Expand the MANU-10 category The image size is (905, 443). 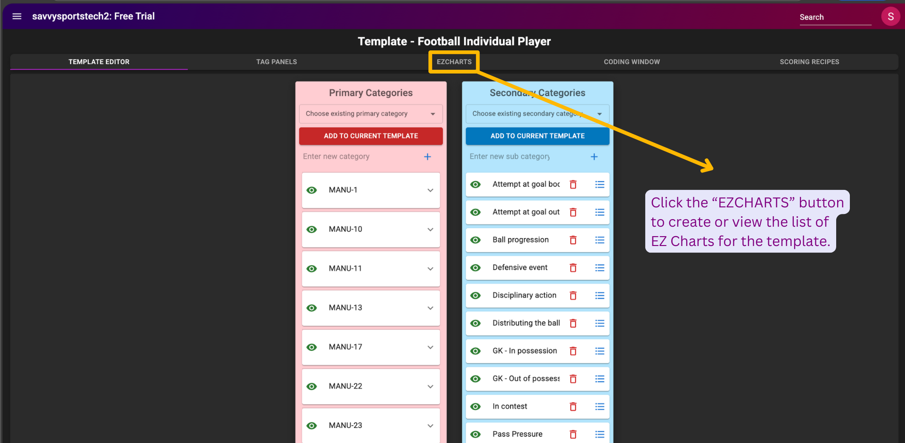(x=430, y=230)
